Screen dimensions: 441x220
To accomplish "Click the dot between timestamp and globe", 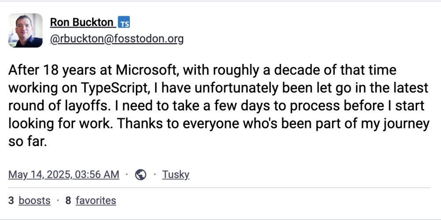I will click(127, 175).
